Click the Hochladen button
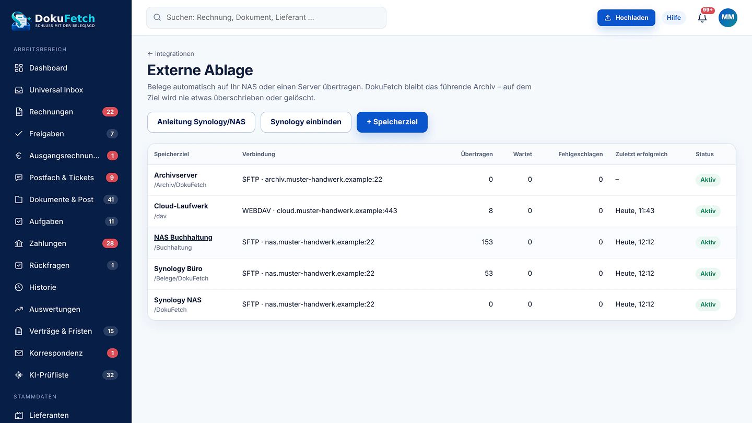 (626, 18)
